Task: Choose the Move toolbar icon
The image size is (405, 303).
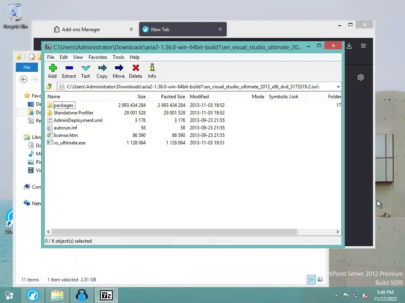Action: [119, 71]
